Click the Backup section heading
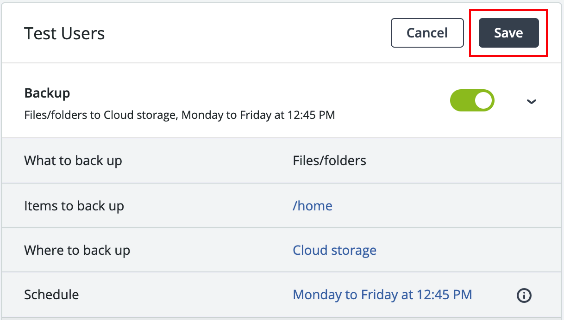Image resolution: width=564 pixels, height=320 pixels. pos(47,93)
